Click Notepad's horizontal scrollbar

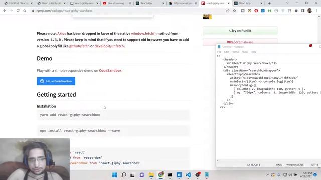click(x=268, y=160)
